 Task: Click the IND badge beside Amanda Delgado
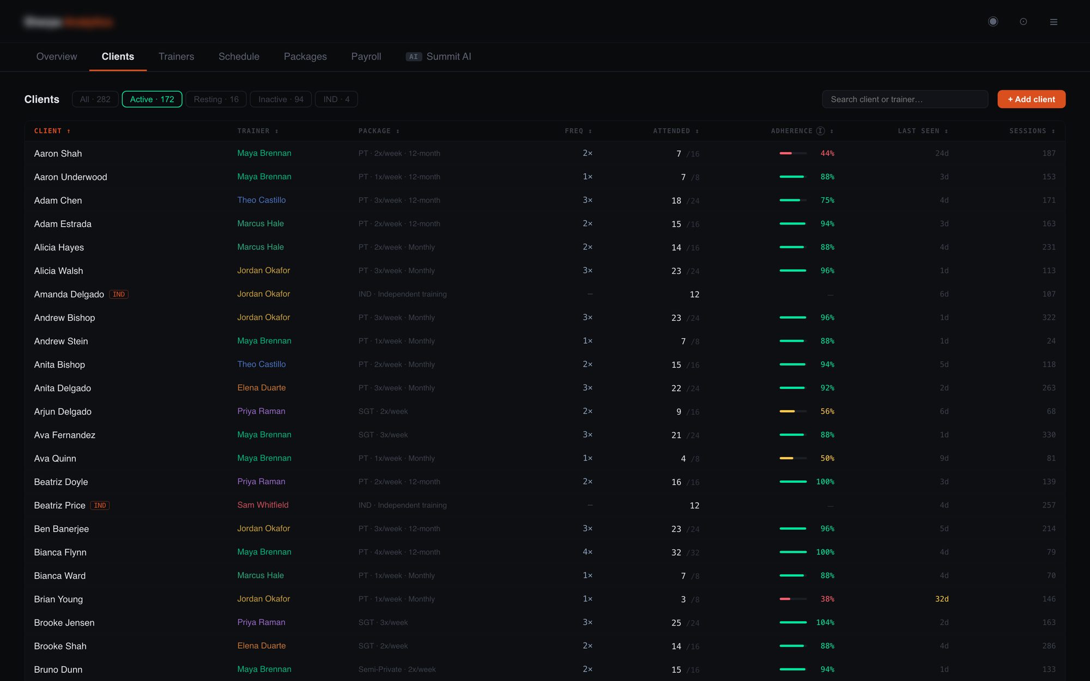[x=119, y=294]
